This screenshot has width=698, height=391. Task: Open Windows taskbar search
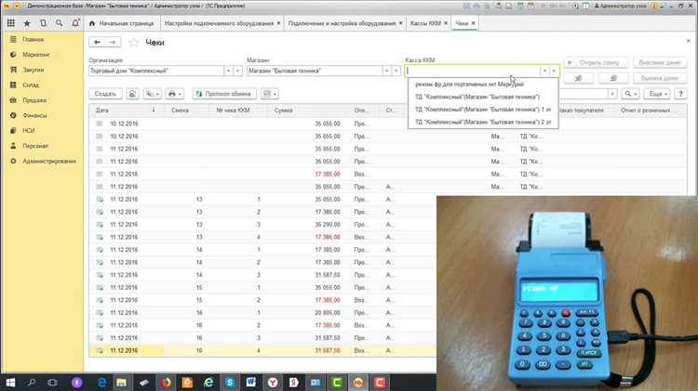pos(32,382)
